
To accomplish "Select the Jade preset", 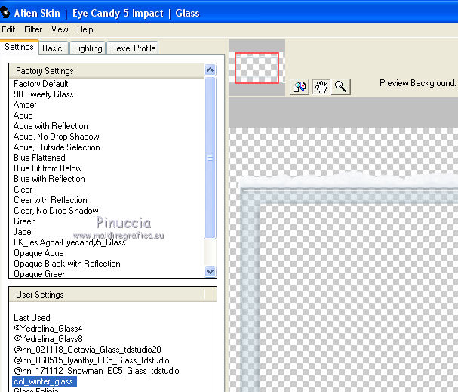I will tap(22, 232).
